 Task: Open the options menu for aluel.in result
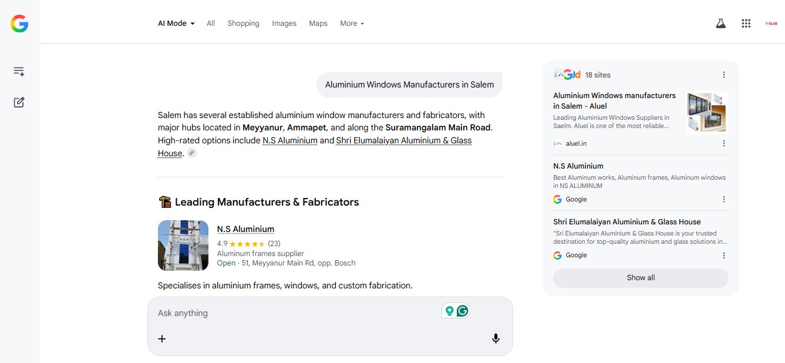pos(724,143)
